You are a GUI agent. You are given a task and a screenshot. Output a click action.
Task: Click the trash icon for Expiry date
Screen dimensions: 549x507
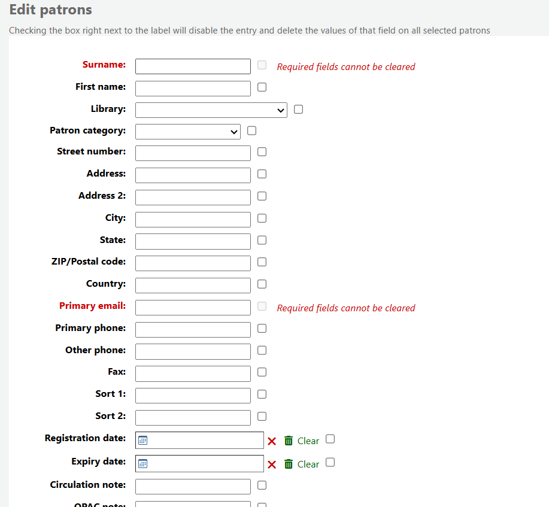click(289, 464)
